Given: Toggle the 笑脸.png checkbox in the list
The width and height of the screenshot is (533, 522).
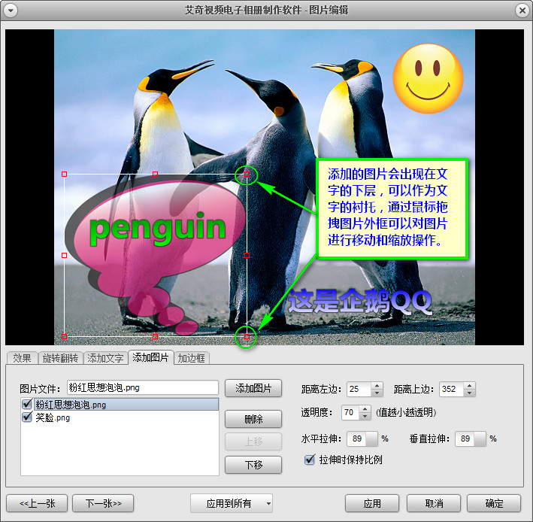Looking at the screenshot, I should (28, 417).
